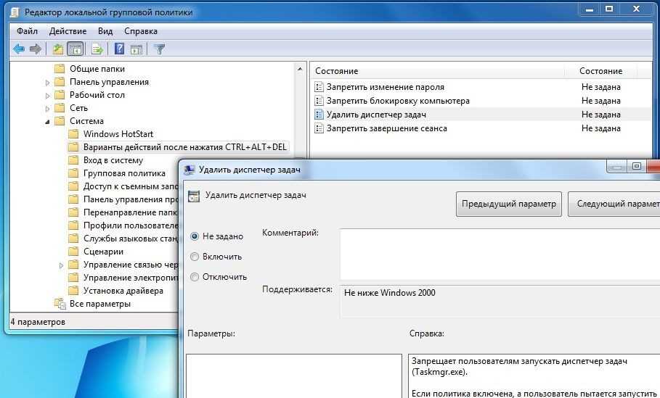Image resolution: width=660 pixels, height=398 pixels.
Task: Click the 'Следующий параметр' button
Action: (614, 204)
